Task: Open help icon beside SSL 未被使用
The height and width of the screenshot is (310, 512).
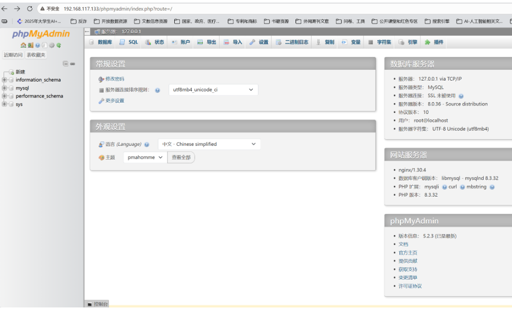Action: (461, 96)
